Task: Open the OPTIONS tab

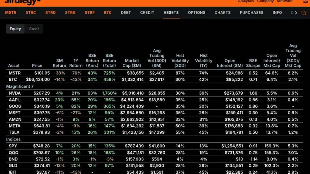Action: (196, 13)
